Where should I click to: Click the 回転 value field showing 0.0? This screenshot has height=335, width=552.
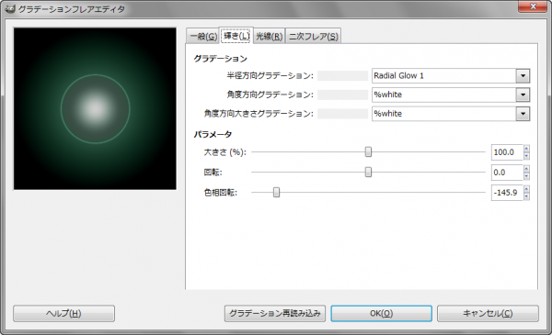point(507,173)
